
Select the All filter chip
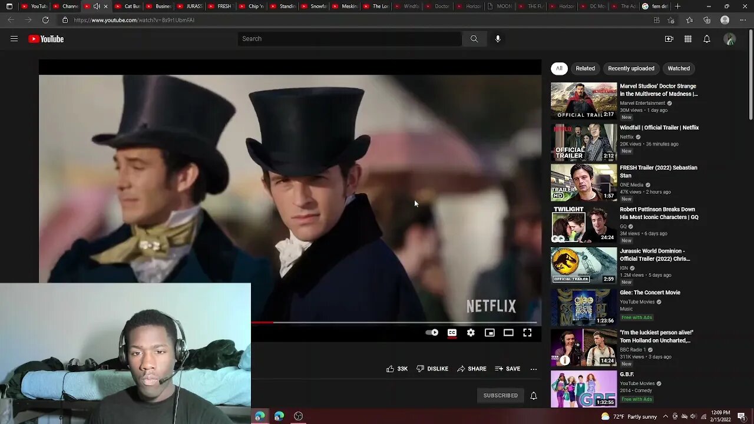[559, 68]
